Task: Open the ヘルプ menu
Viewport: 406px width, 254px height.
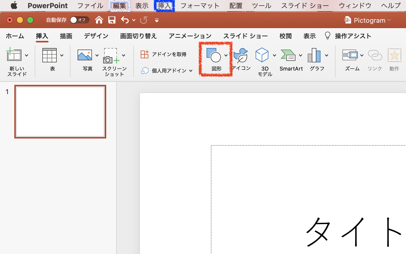Action: tap(391, 6)
